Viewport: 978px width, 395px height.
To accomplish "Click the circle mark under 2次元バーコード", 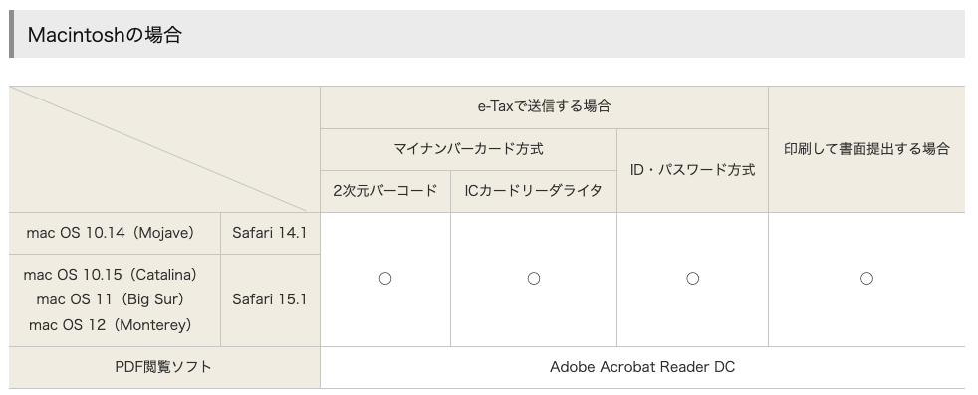I will click(385, 279).
